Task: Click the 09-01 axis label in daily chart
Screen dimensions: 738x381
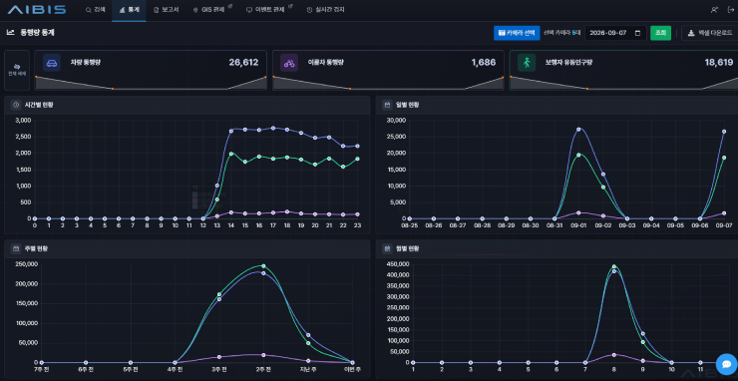Action: click(578, 225)
